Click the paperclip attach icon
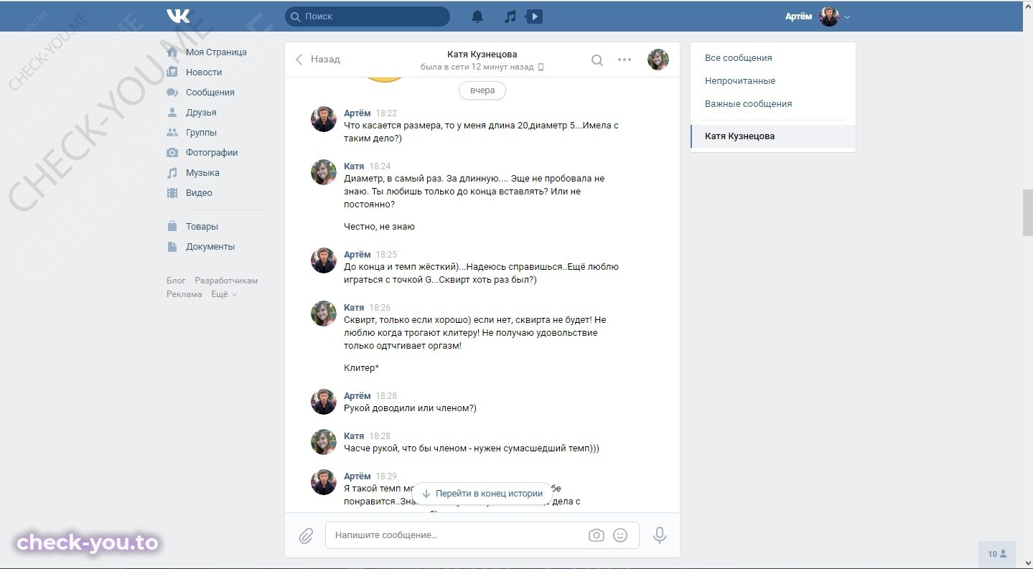The height and width of the screenshot is (569, 1033). pos(306,535)
